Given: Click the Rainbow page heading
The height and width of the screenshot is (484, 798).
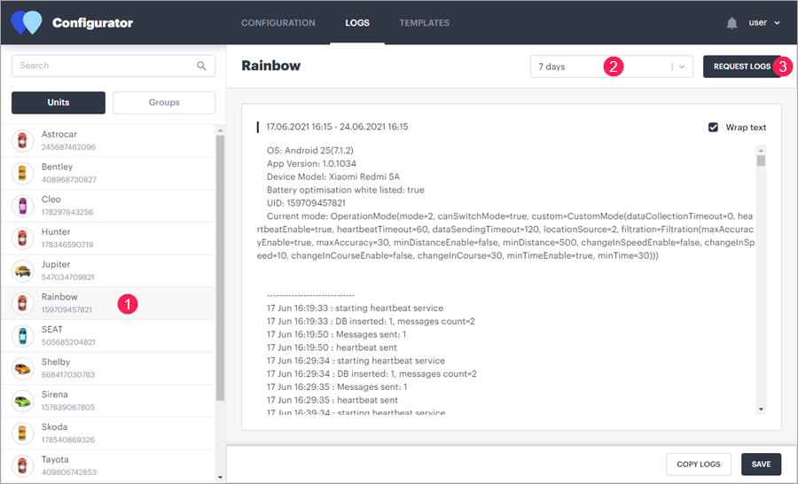Looking at the screenshot, I should pyautogui.click(x=270, y=66).
